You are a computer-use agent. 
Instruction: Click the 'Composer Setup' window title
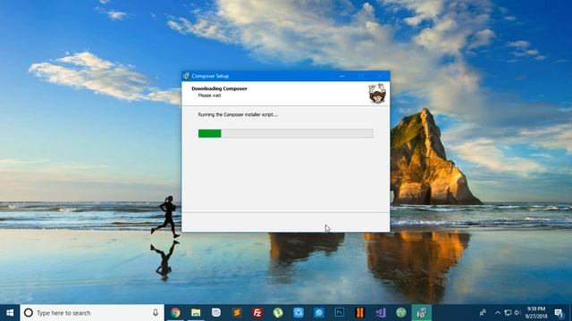[210, 76]
